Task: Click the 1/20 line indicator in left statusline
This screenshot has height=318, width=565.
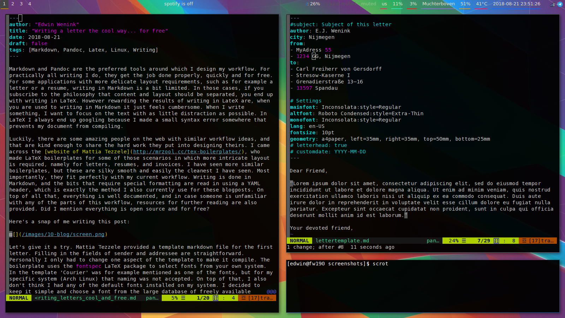Action: point(203,298)
